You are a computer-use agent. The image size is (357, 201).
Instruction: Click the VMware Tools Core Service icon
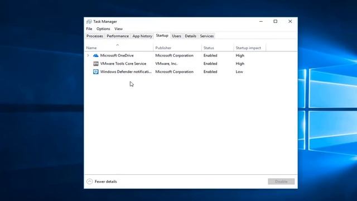point(96,64)
